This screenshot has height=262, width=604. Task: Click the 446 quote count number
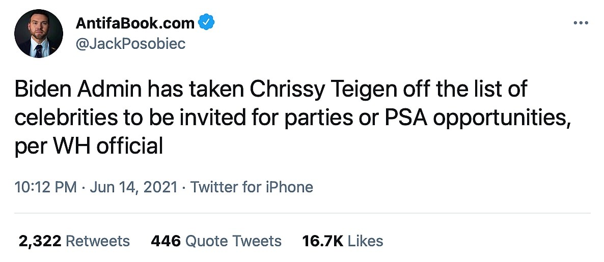pos(166,241)
